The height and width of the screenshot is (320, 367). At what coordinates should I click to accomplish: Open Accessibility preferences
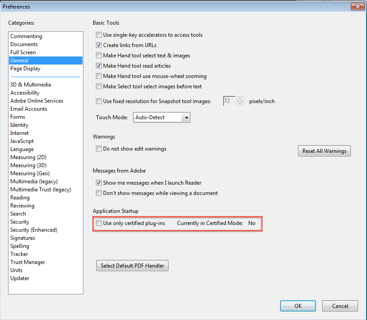pos(46,93)
